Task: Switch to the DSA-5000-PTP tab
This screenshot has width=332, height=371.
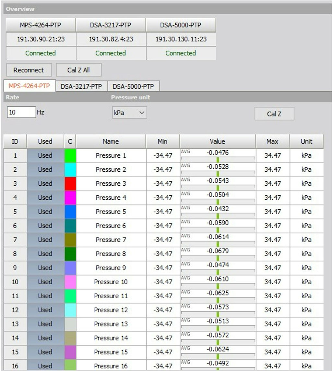Action: point(134,86)
